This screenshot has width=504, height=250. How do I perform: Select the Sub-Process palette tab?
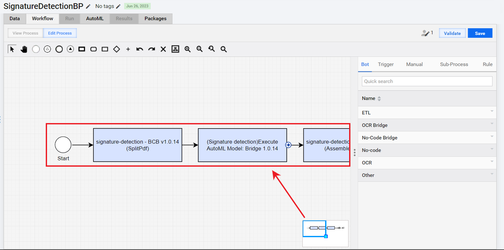click(x=454, y=64)
